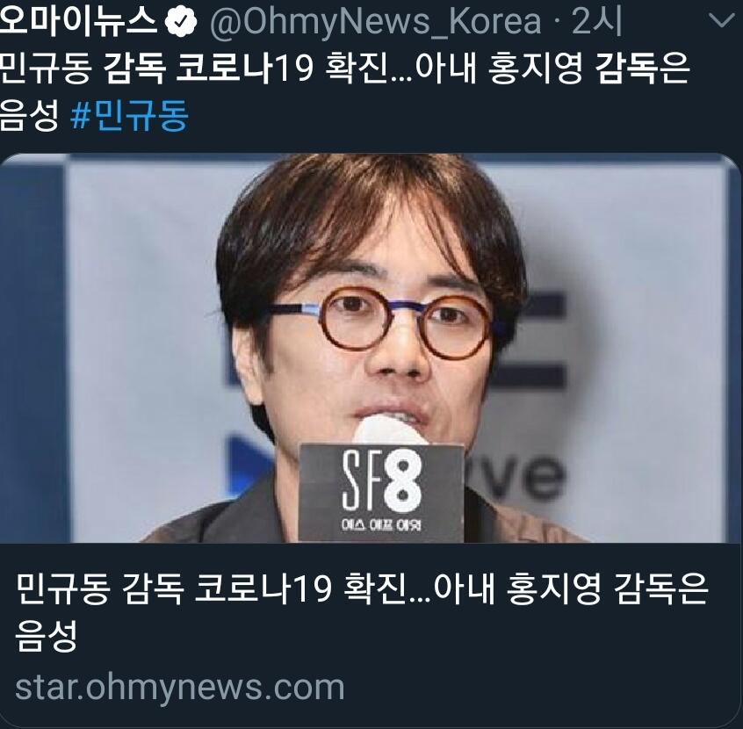The image size is (743, 729).
Task: Open the 오마이뉴스 account display name
Action: pyautogui.click(x=78, y=21)
